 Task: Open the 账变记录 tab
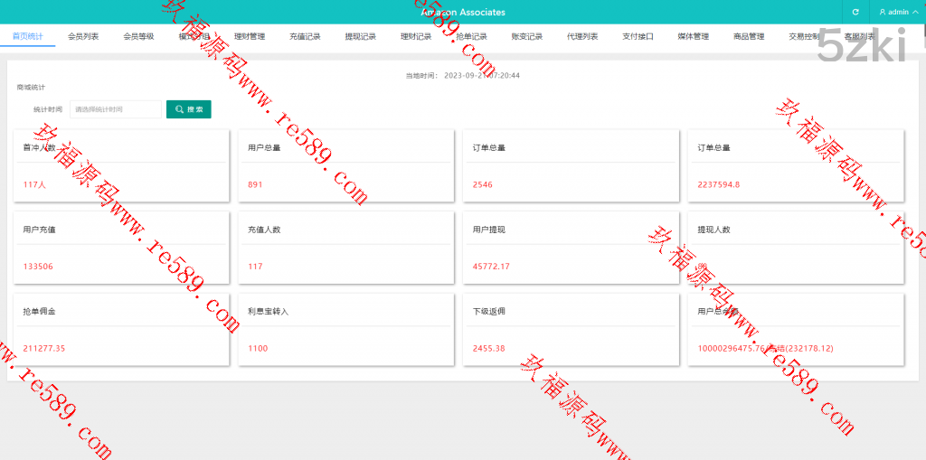[x=527, y=37]
